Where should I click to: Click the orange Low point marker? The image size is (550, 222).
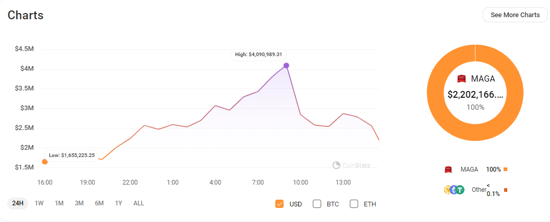point(45,162)
